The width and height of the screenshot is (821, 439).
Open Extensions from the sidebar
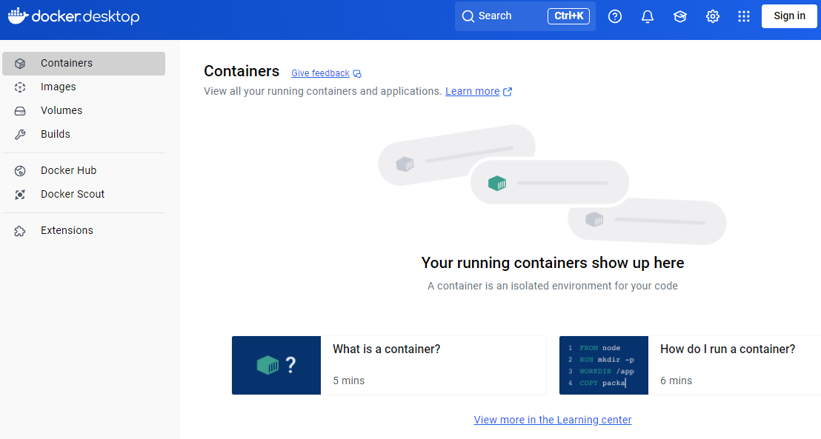coord(84,230)
